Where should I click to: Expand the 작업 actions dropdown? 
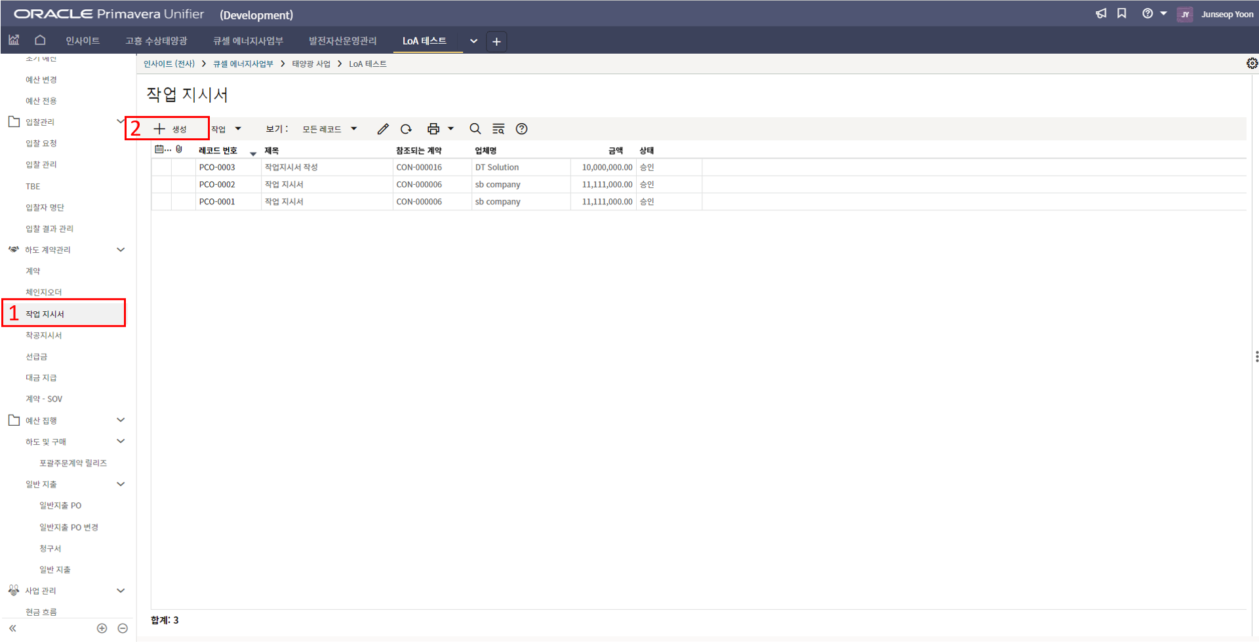226,129
